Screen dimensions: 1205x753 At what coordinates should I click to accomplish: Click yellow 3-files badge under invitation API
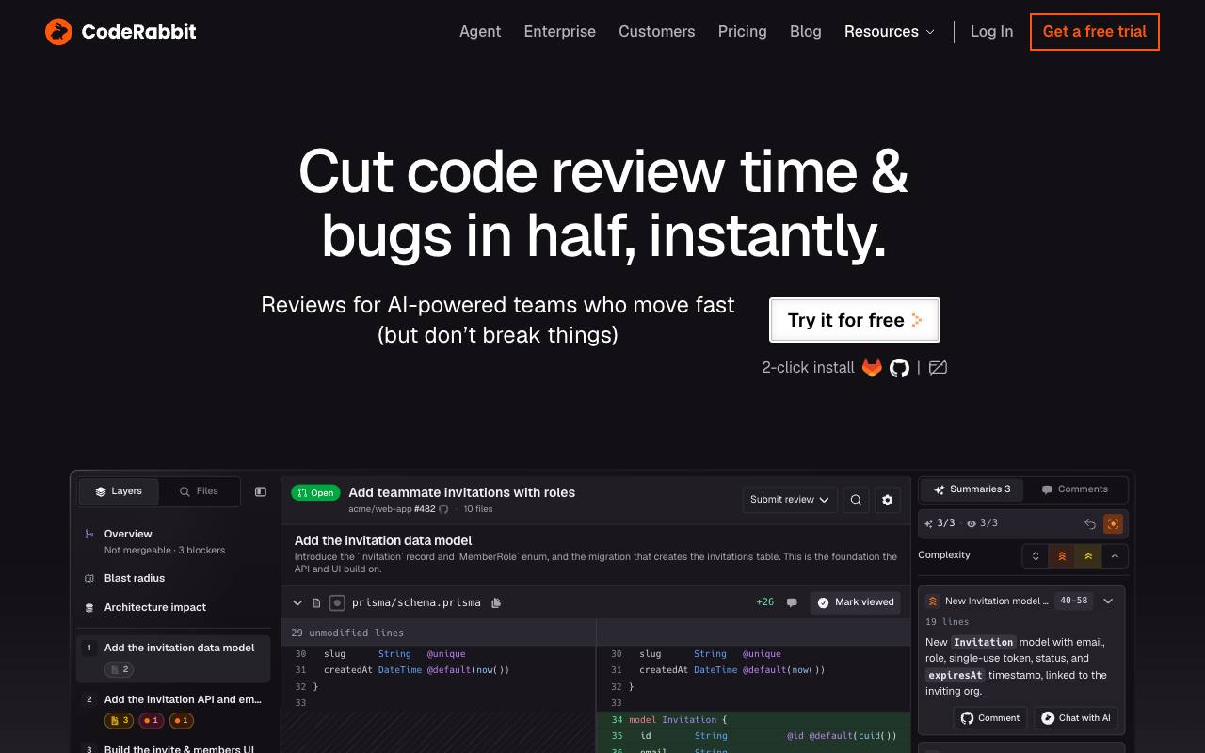[x=119, y=721]
